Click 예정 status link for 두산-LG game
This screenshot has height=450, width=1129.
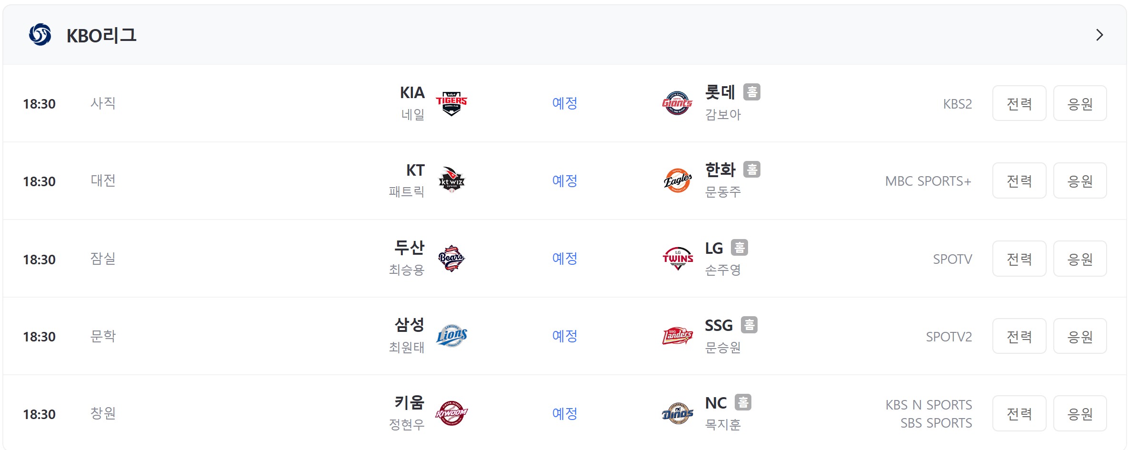pyautogui.click(x=565, y=259)
